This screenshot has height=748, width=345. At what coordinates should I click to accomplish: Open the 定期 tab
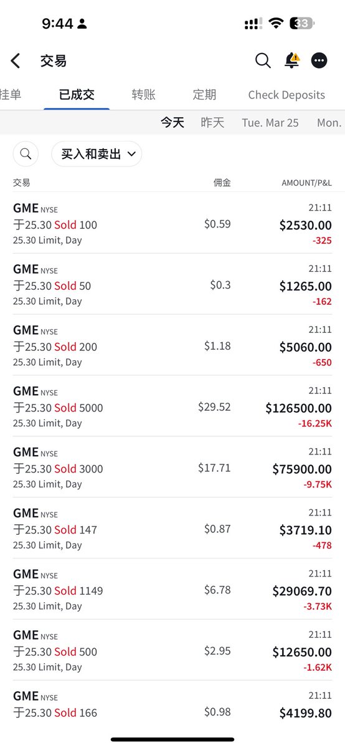(204, 95)
